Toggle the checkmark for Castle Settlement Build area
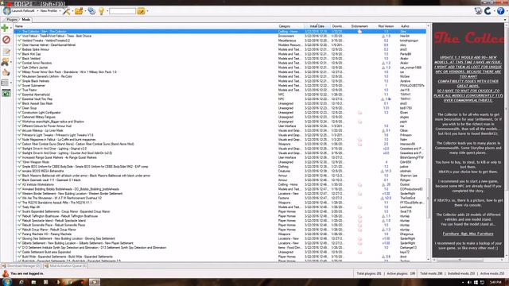Image resolution: width=509 pixels, height=286 pixels. (19, 252)
